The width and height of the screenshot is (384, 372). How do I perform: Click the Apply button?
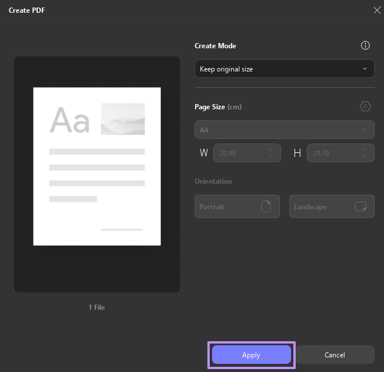coord(252,355)
